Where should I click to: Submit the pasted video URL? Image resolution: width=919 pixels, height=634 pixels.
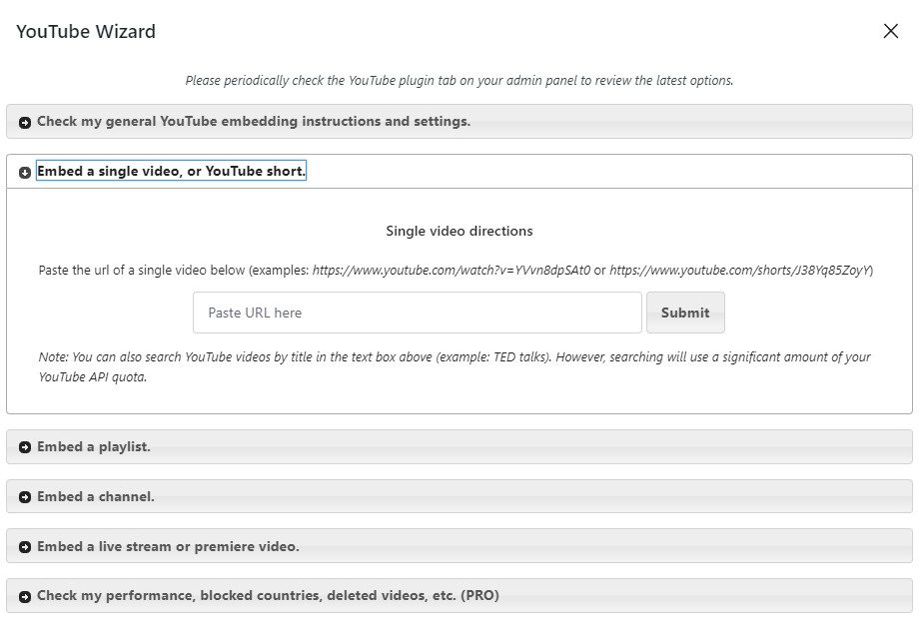click(x=685, y=313)
